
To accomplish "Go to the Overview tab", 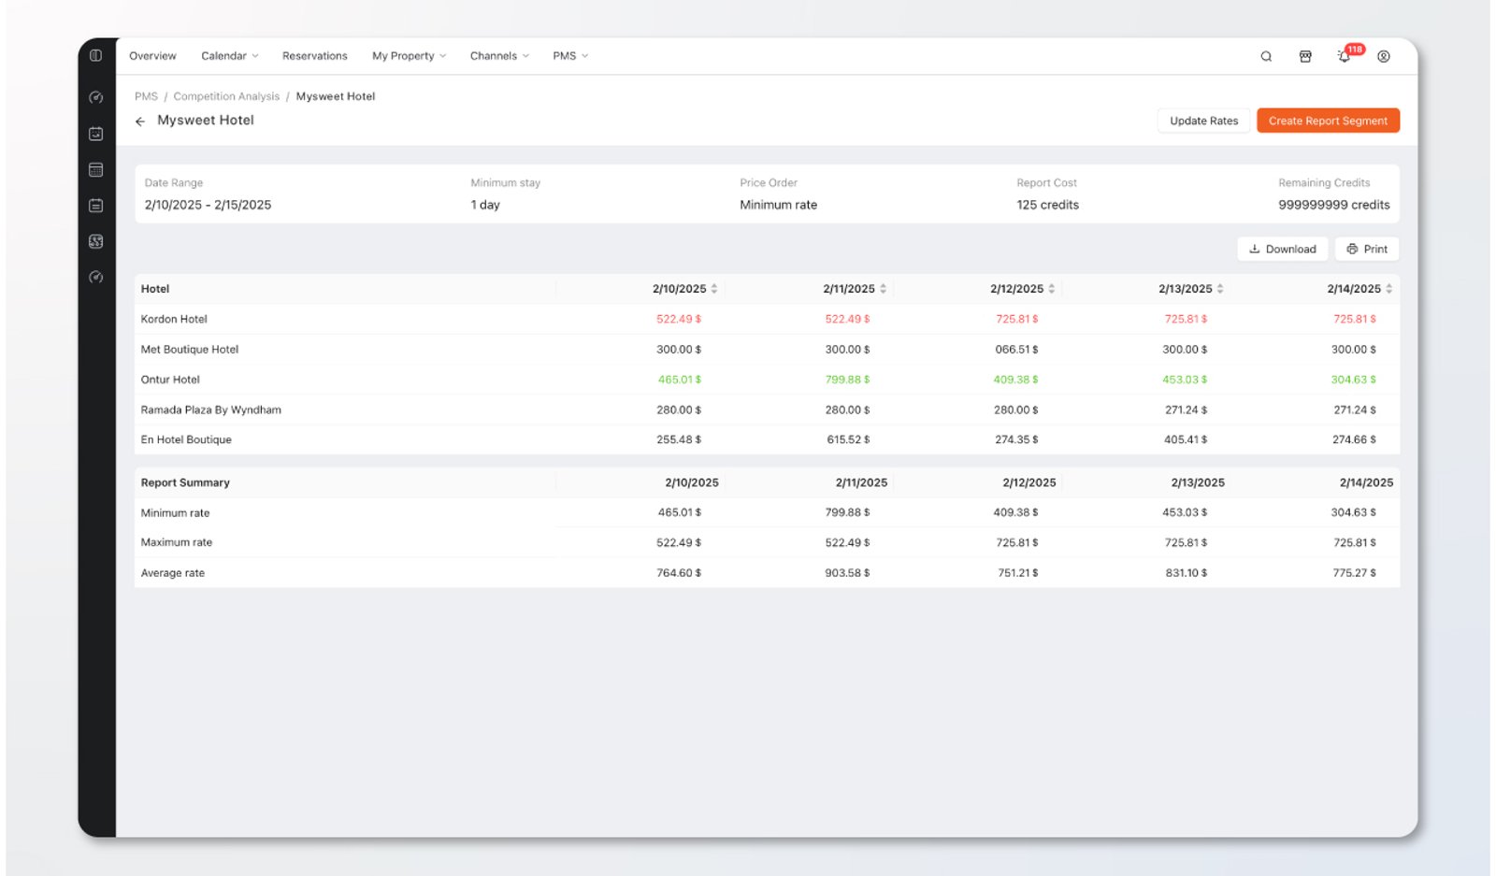I will coord(152,56).
